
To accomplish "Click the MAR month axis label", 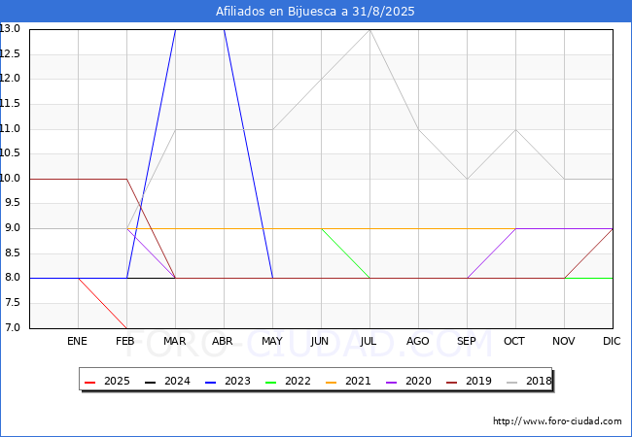I will click(175, 342).
